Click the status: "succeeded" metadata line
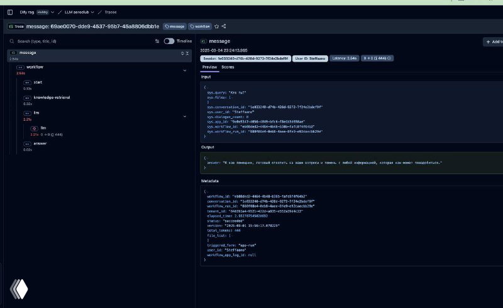Screen dimensions: 503x308 click(226, 221)
